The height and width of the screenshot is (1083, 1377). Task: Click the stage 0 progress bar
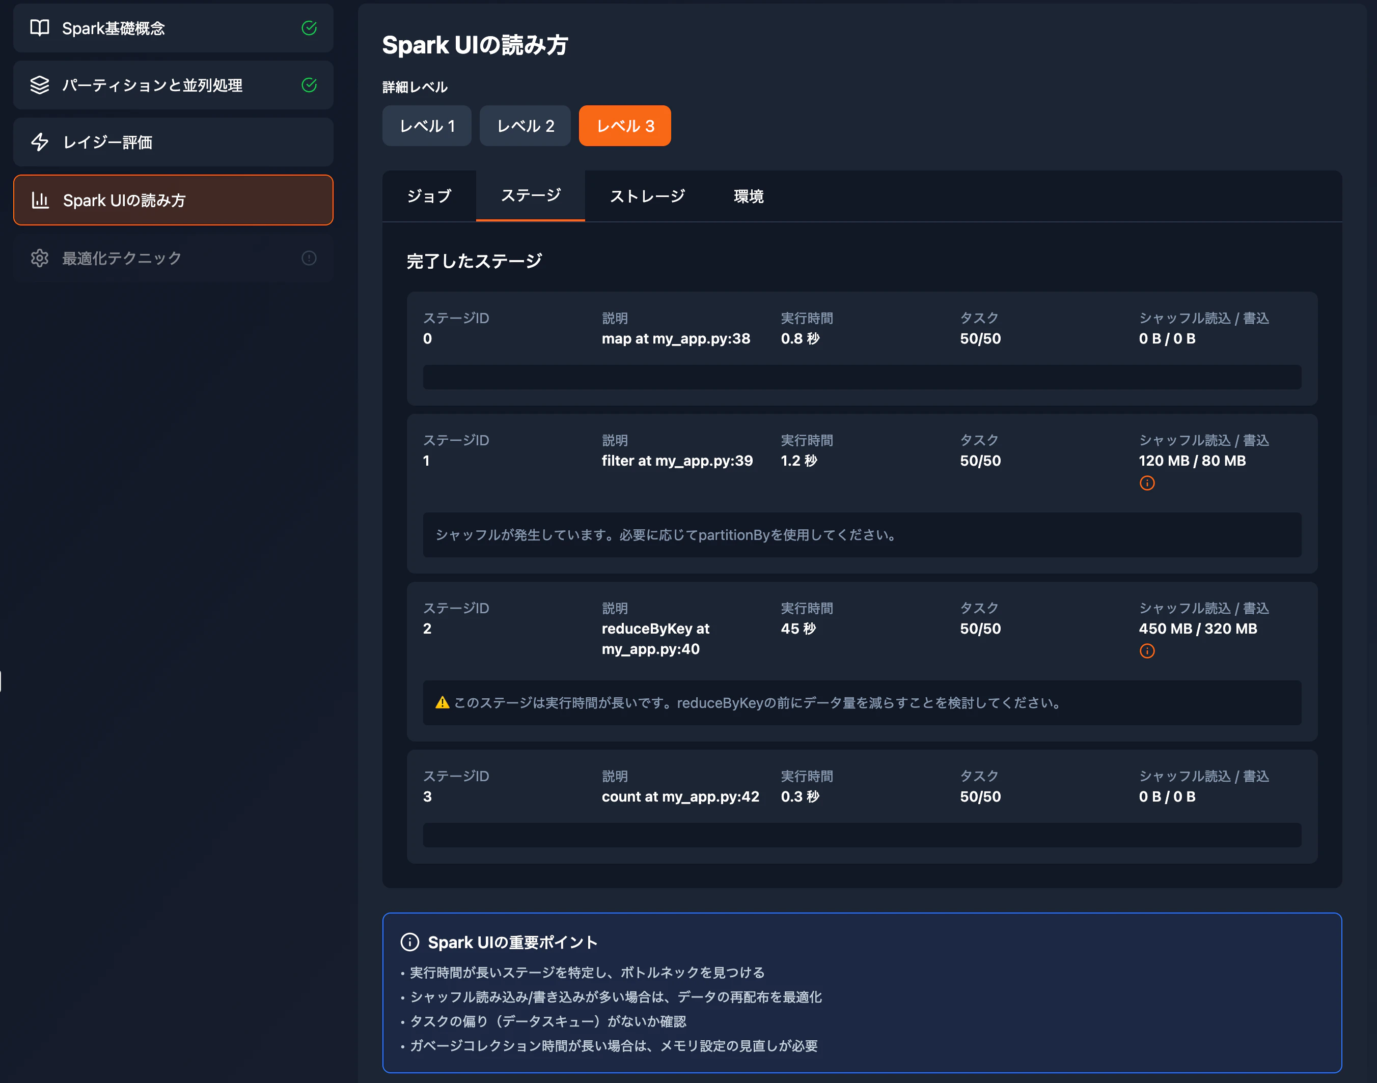862,377
